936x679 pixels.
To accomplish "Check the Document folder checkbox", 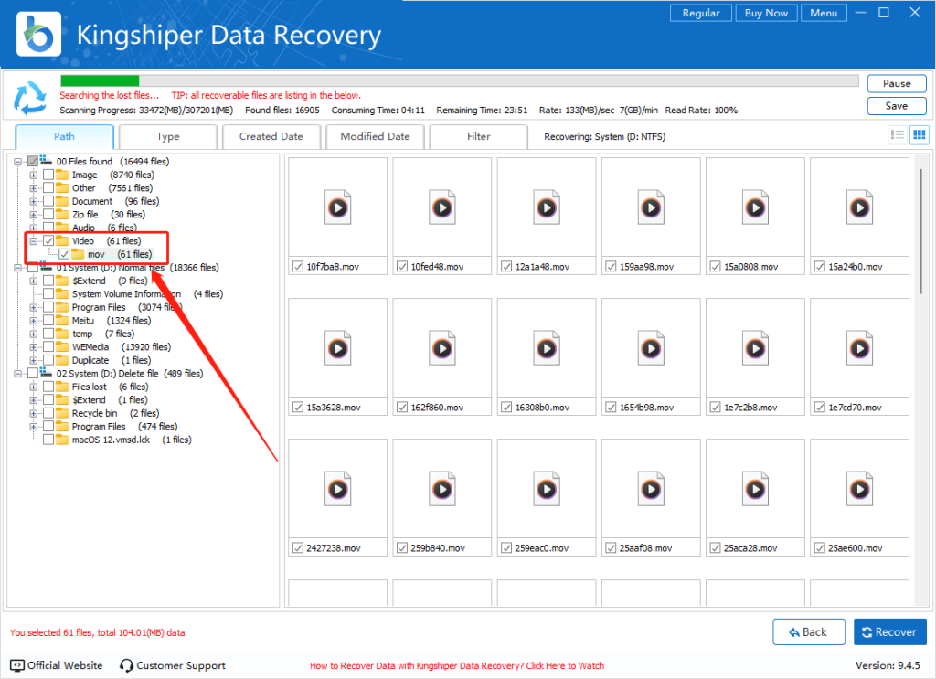I will (x=48, y=201).
